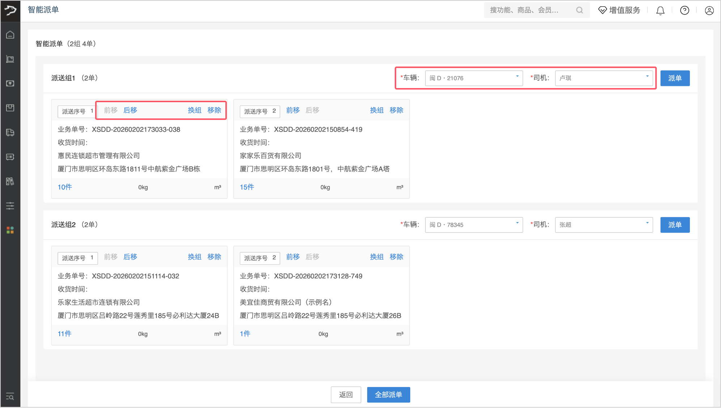Click 返回 button at bottom
721x408 pixels.
pos(346,395)
